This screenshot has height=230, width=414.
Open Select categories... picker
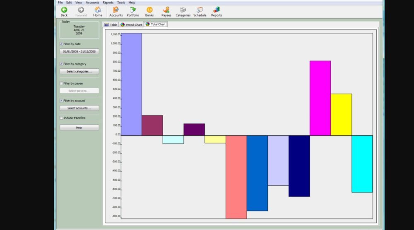[79, 71]
